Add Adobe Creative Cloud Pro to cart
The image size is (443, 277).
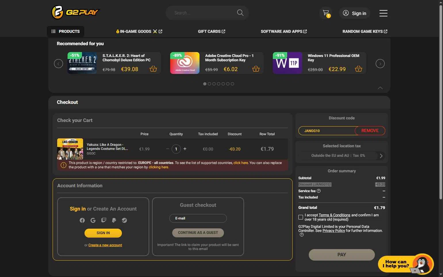[x=256, y=69]
